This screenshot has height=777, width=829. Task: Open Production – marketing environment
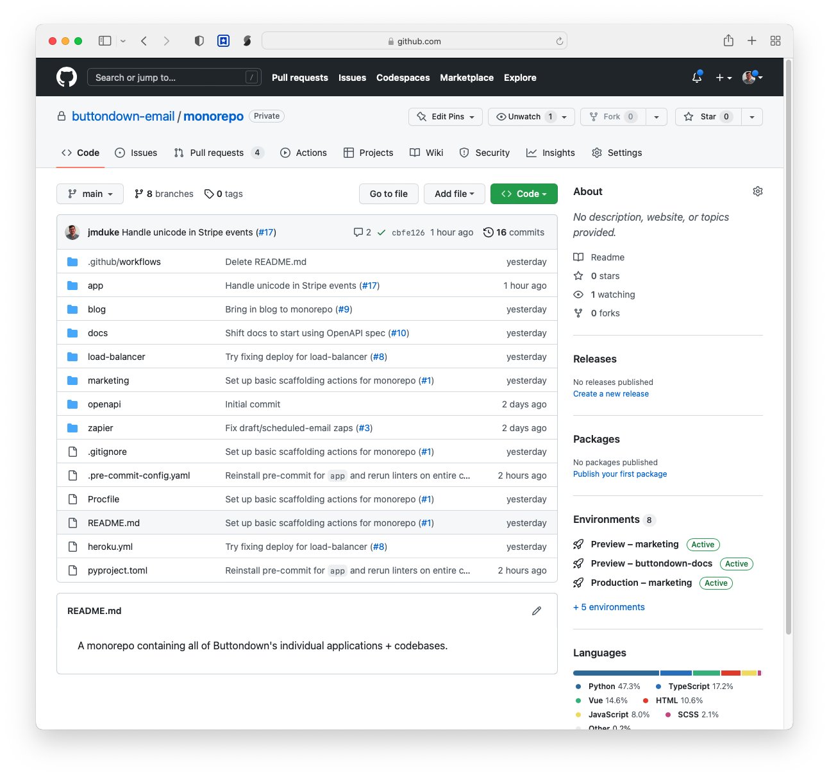[641, 583]
